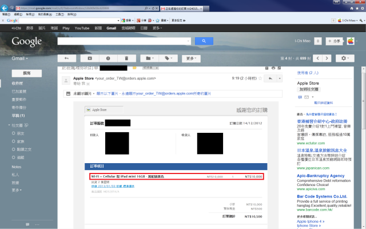Viewport: 366px width, 229px height.
Task: Delete email with trash icon
Action: pyautogui.click(x=126, y=58)
